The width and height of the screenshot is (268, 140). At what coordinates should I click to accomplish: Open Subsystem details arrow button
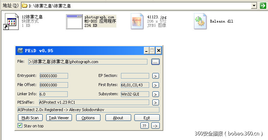pos(156,94)
